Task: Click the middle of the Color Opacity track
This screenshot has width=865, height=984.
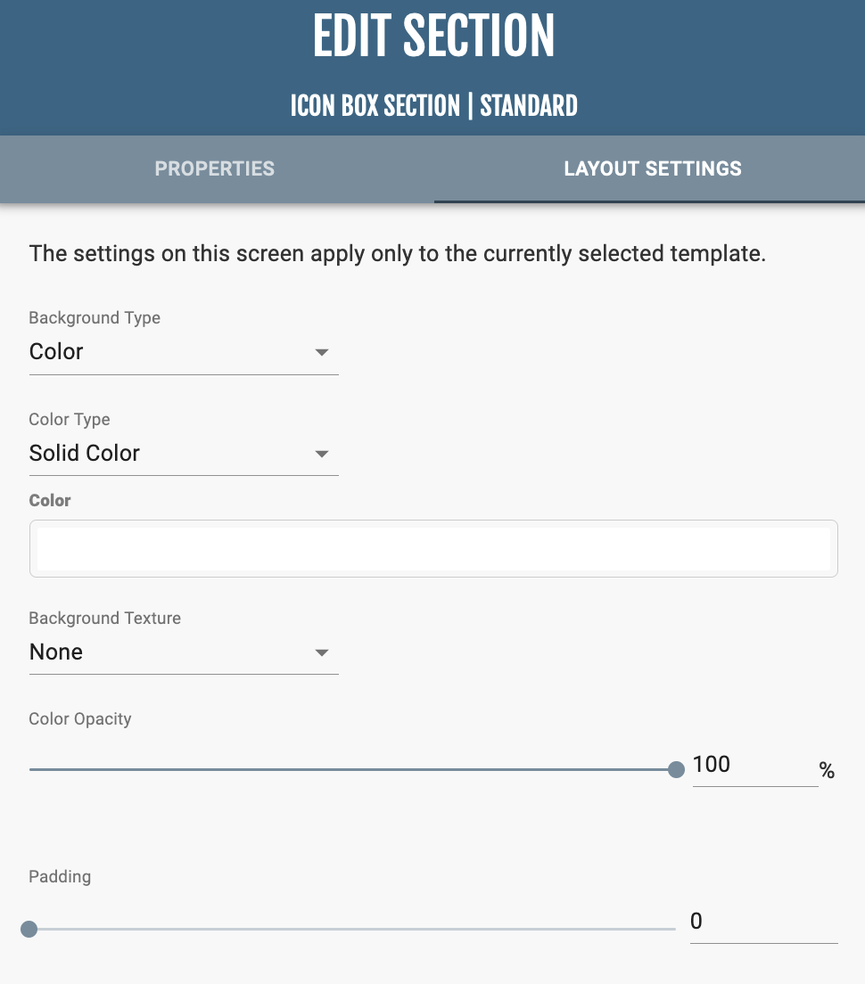Action: 352,769
